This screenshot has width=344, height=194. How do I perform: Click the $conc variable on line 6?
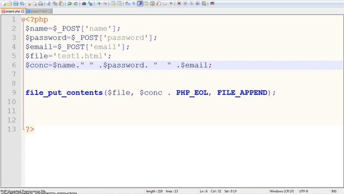coord(37,65)
